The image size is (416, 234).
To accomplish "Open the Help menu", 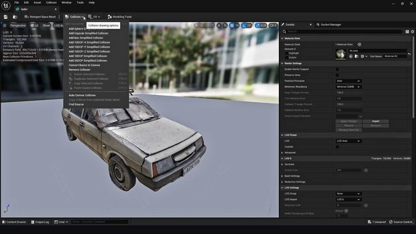I will coord(92,3).
